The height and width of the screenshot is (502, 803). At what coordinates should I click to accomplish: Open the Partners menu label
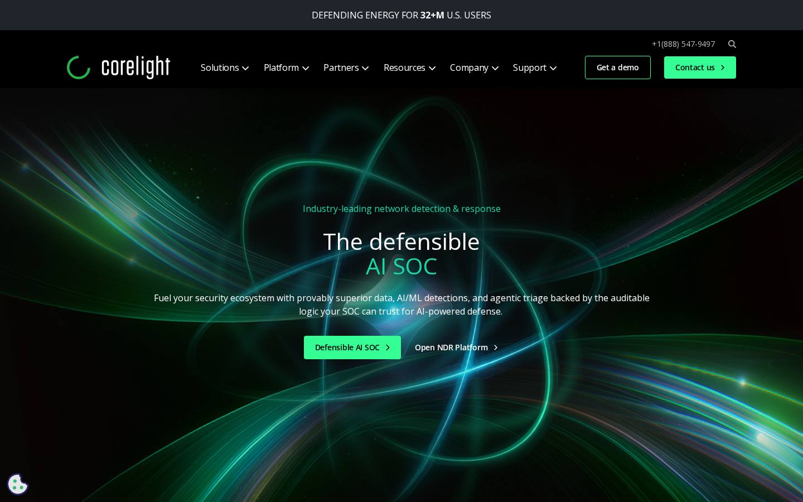(x=341, y=67)
